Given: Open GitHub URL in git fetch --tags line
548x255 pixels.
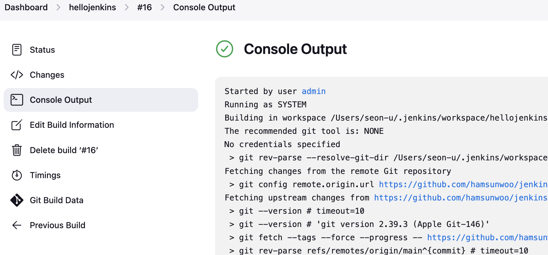Looking at the screenshot, I should click(x=487, y=238).
